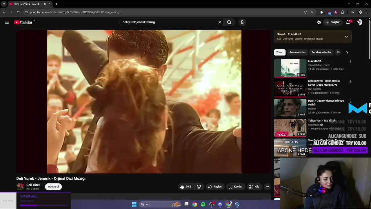Image resolution: width=371 pixels, height=209 pixels.
Task: Create a clip with Klip button
Action: [x=254, y=187]
